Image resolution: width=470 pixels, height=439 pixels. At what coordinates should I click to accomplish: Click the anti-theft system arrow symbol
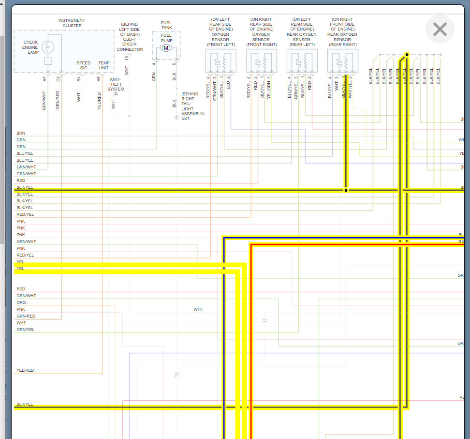116,93
